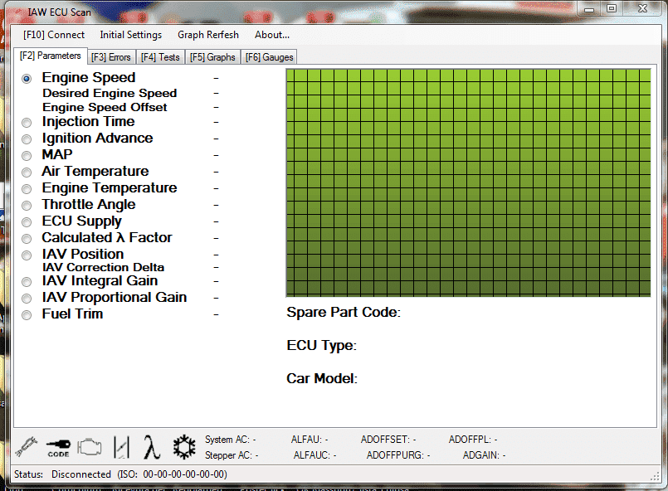Image resolution: width=668 pixels, height=491 pixels.
Task: Select the Fuel Trim radio button
Action: pos(27,315)
